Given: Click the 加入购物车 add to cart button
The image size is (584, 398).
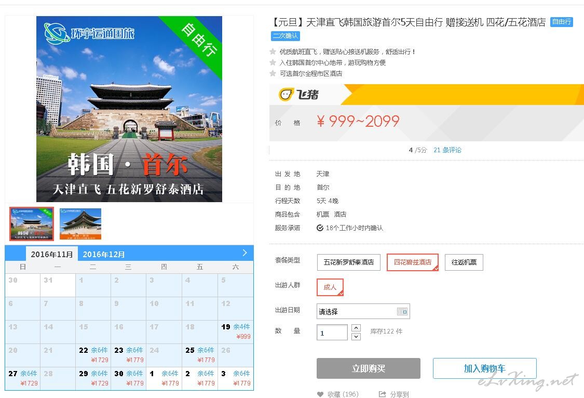Looking at the screenshot, I should pyautogui.click(x=484, y=368).
